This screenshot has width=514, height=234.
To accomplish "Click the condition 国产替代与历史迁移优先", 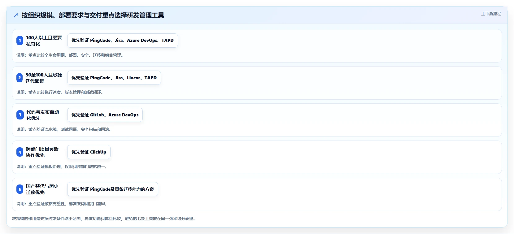I will pyautogui.click(x=42, y=189).
